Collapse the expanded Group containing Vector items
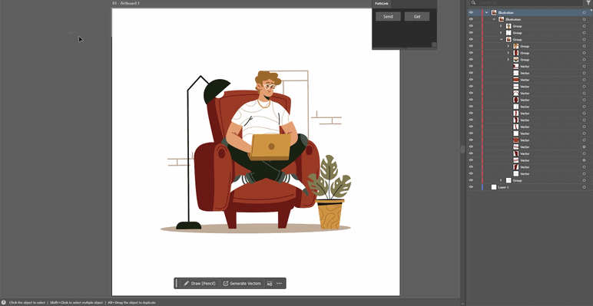593x306 pixels. pyautogui.click(x=501, y=40)
